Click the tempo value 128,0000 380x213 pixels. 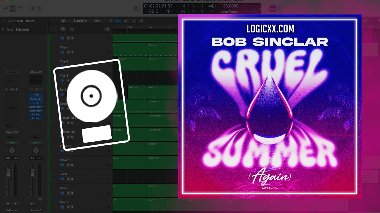(230, 6)
